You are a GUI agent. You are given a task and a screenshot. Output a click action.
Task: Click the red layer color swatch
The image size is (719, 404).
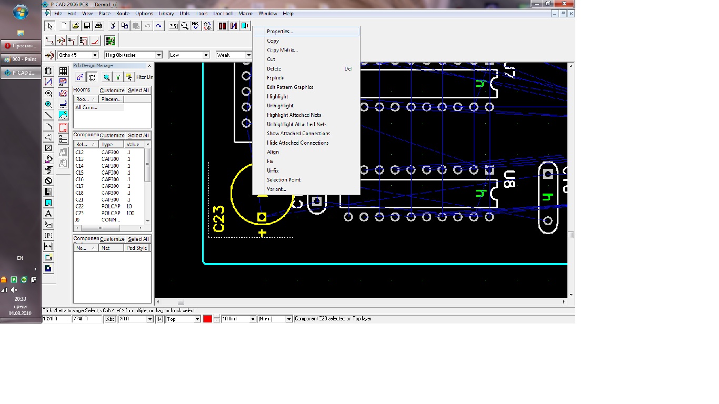pos(207,319)
